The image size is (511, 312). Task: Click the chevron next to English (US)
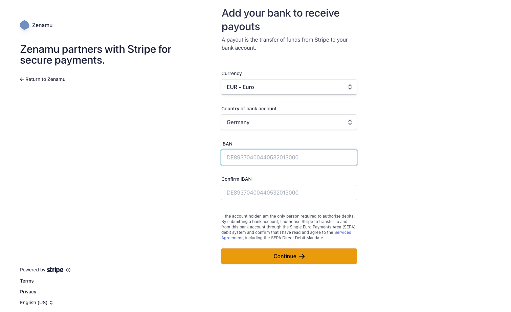[x=51, y=303]
